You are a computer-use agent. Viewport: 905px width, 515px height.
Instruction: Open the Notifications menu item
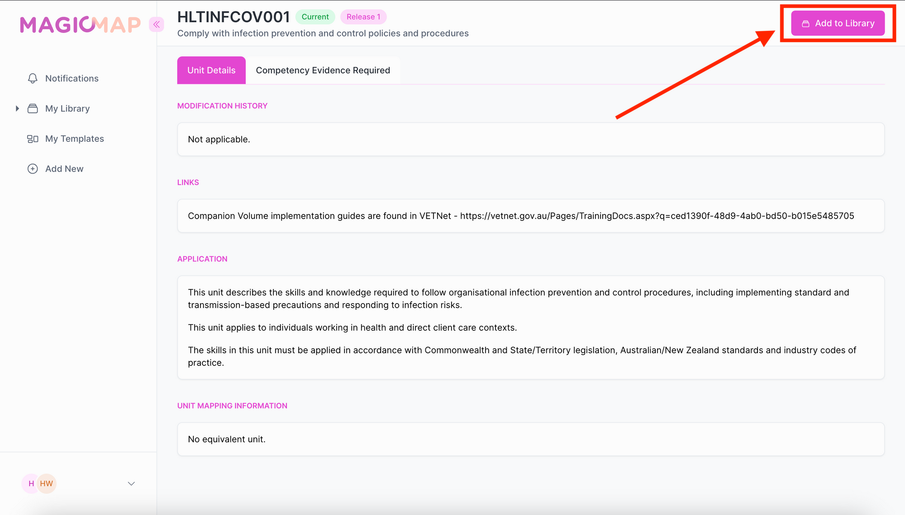click(72, 79)
